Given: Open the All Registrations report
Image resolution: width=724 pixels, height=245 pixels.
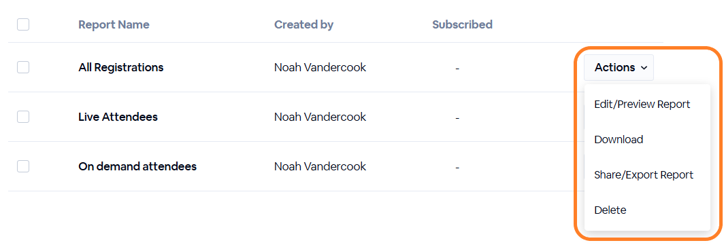Looking at the screenshot, I should pos(121,68).
